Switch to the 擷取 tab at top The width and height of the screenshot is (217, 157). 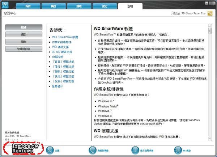79,6
